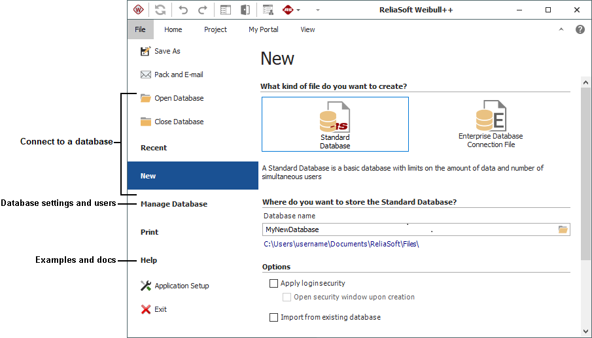This screenshot has height=338, width=592.
Task: Click Open Database in the File menu
Action: click(x=179, y=98)
